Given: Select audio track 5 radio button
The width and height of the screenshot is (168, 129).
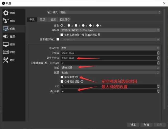Looking at the screenshot, I should pyautogui.click(x=90, y=25).
